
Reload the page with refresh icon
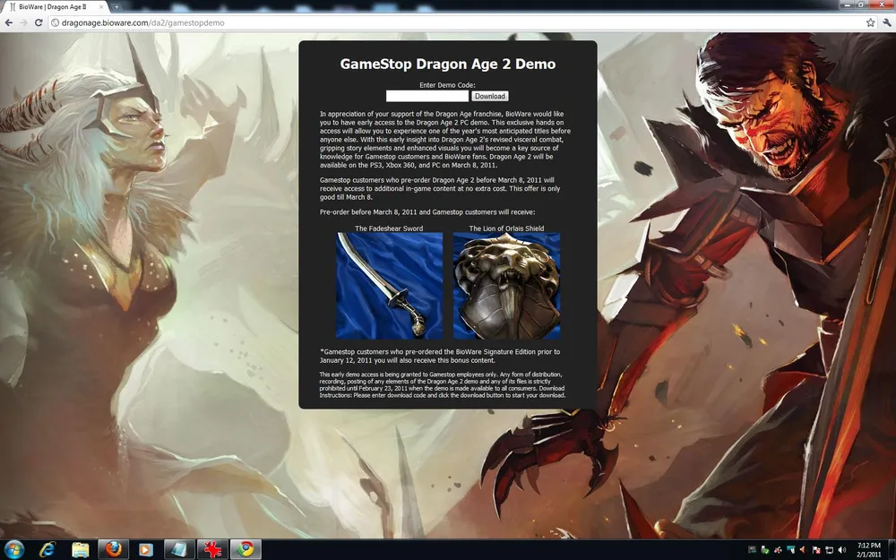coord(39,23)
